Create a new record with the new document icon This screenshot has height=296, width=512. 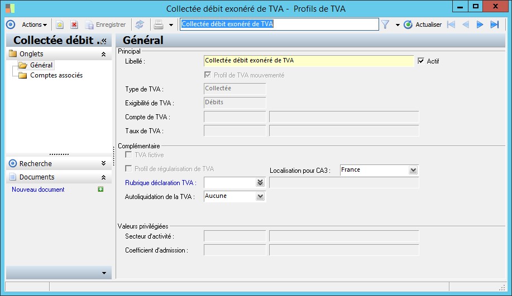(x=59, y=25)
